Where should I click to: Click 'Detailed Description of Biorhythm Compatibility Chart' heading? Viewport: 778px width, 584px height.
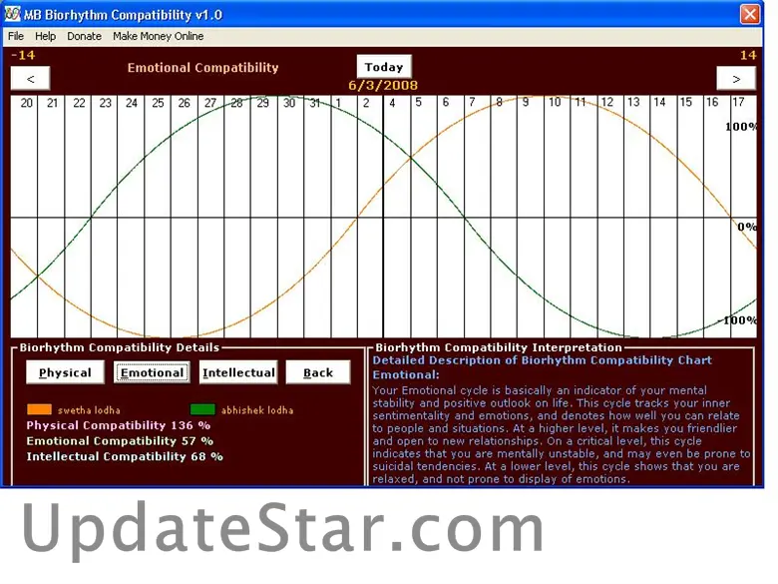coord(543,360)
